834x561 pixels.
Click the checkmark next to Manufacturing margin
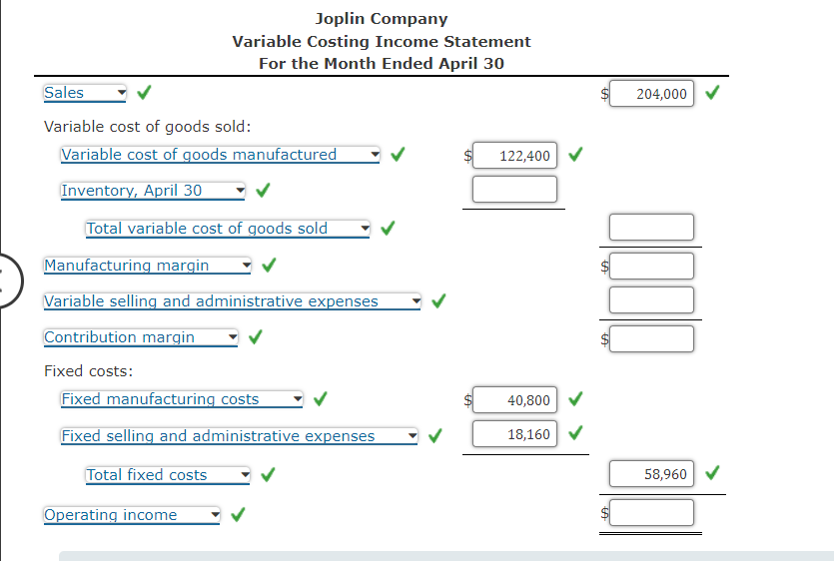(269, 266)
